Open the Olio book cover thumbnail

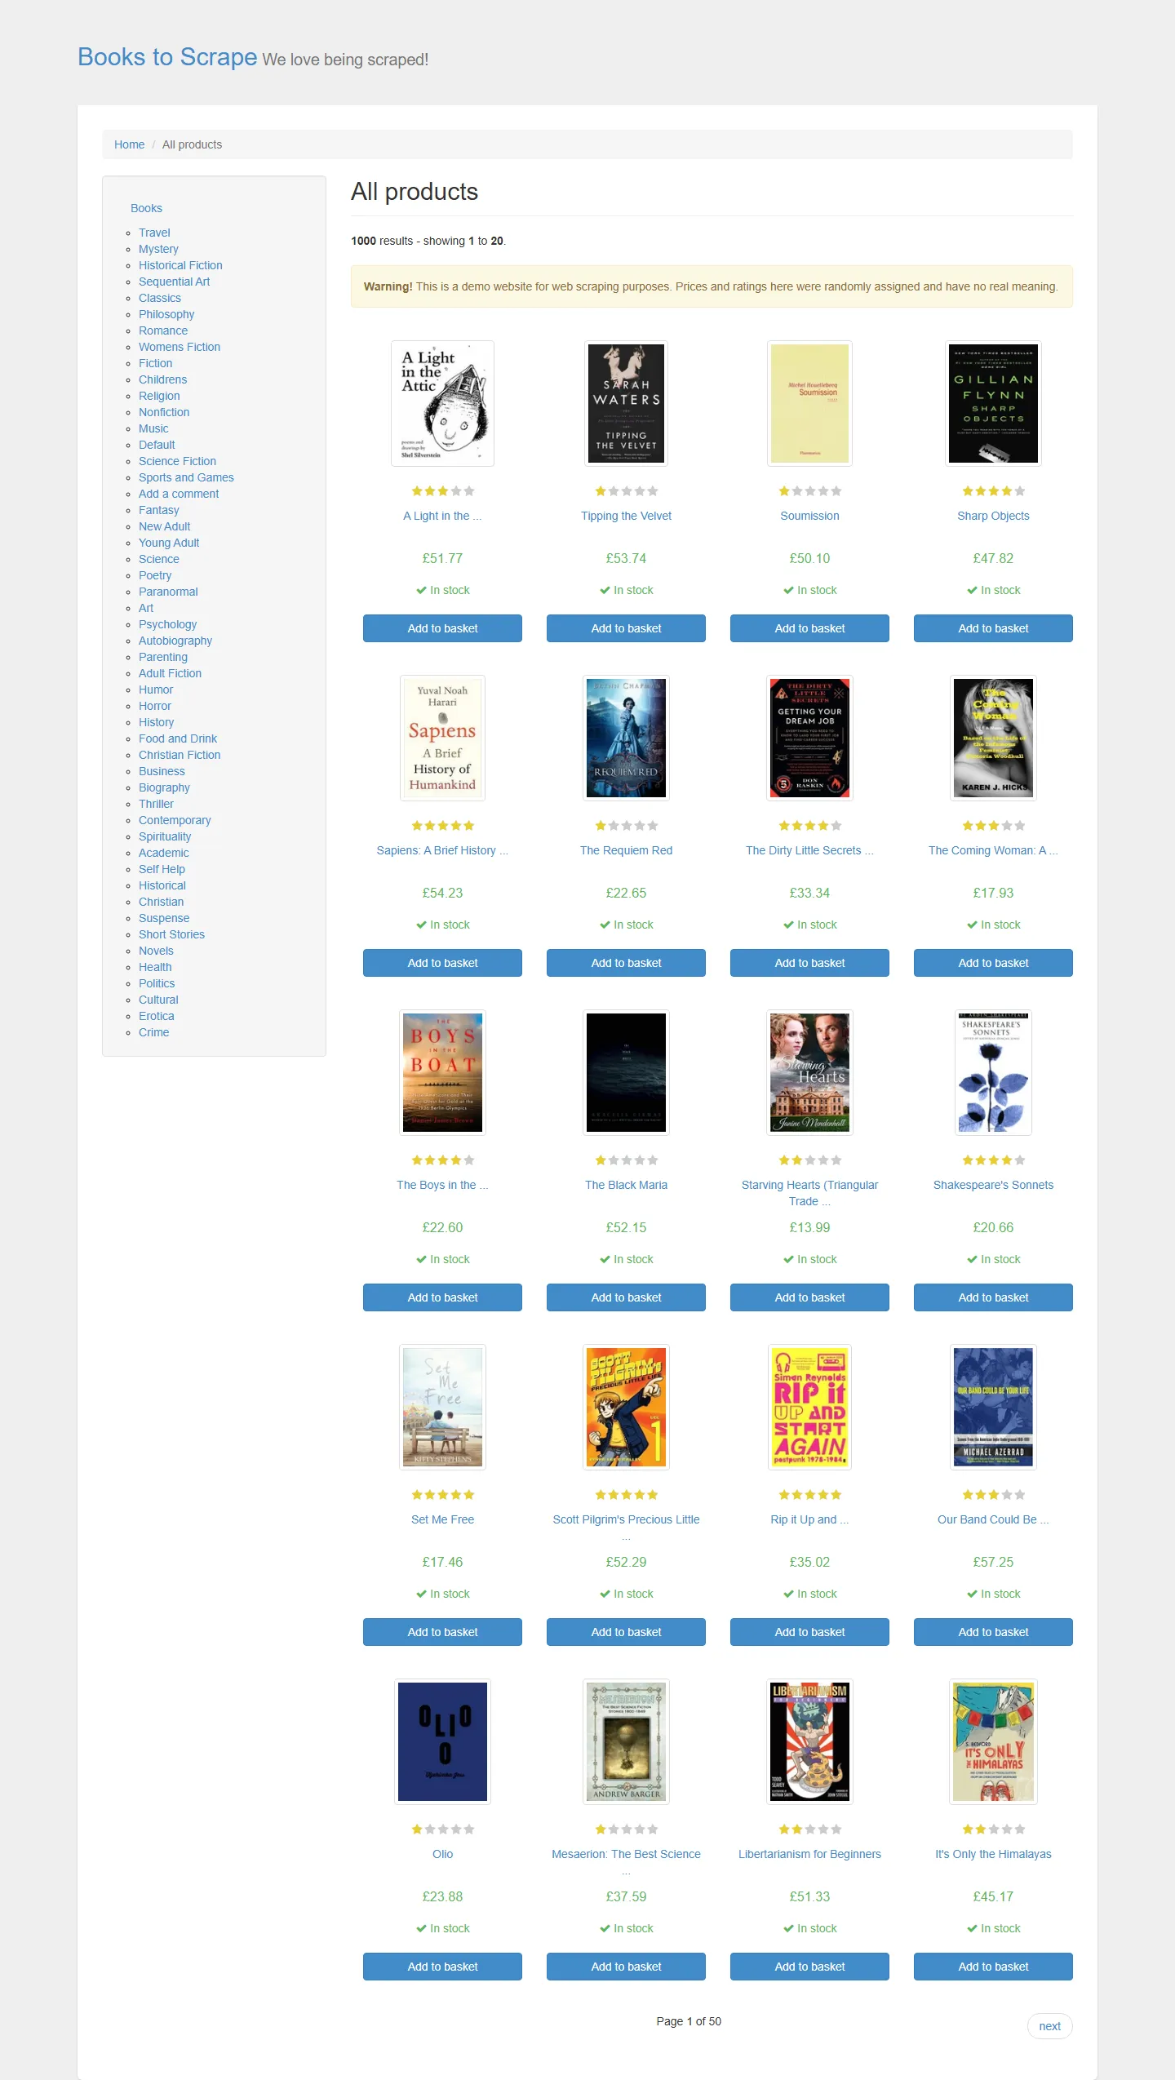point(442,1741)
